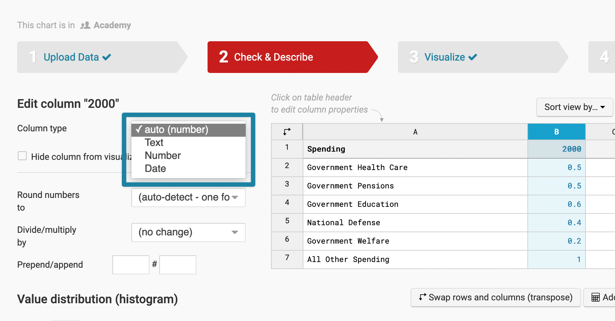Click the append text input field
Screen dimensions: 615x321
point(178,265)
